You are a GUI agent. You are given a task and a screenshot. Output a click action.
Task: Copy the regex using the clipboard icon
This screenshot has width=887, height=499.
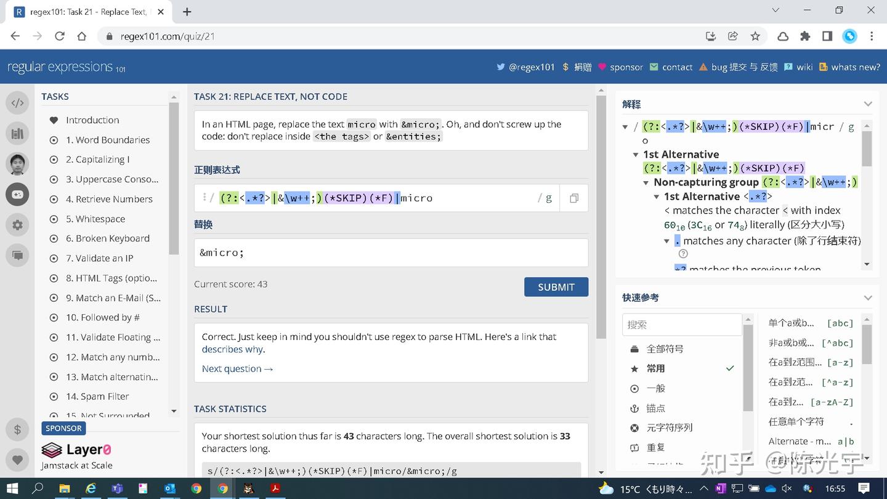click(x=573, y=198)
